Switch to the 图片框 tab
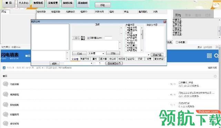This screenshot has width=221, height=128. [x=103, y=59]
